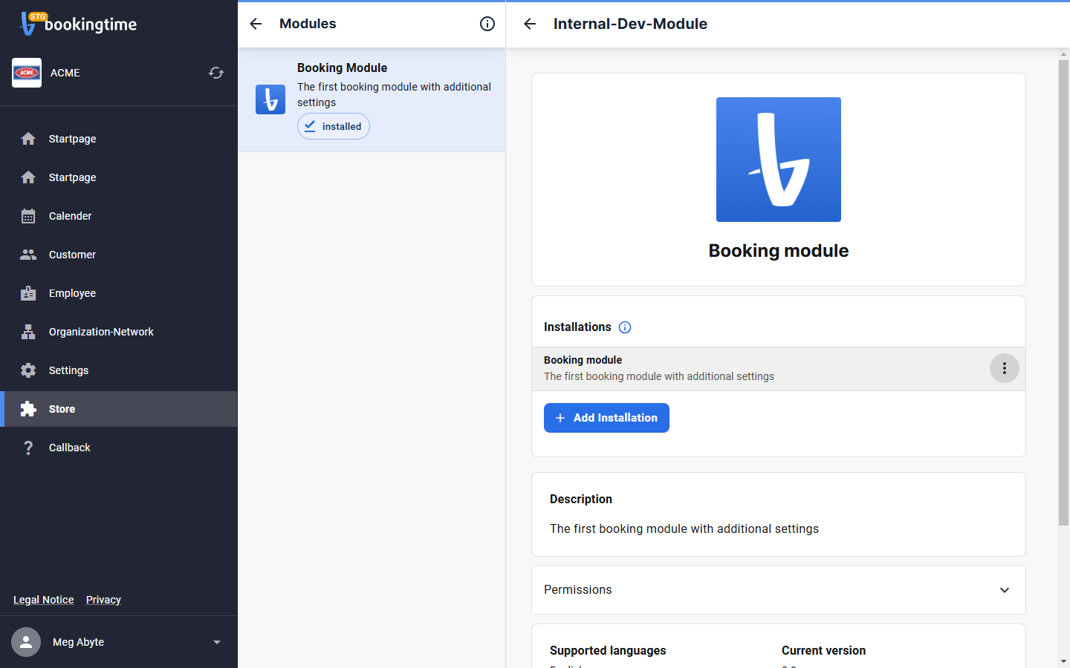Screen dimensions: 1070x668
Task: Open the Settings gear icon
Action: [28, 370]
